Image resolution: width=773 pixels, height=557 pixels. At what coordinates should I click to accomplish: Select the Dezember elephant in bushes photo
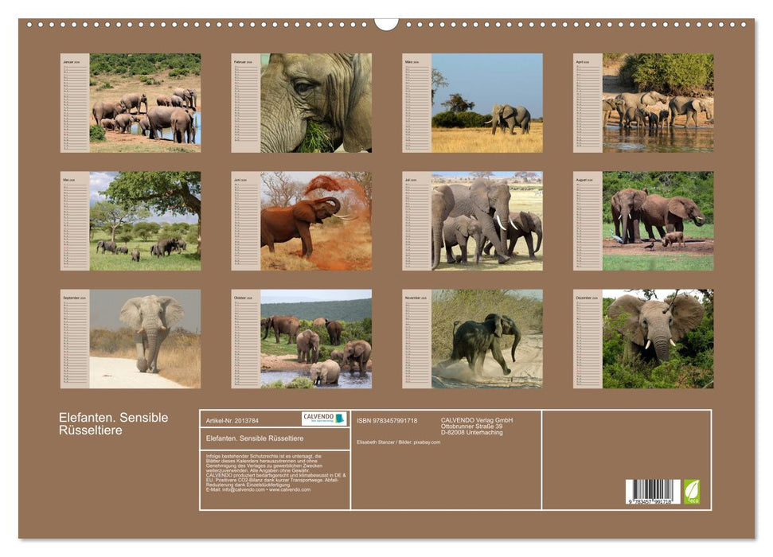point(658,338)
